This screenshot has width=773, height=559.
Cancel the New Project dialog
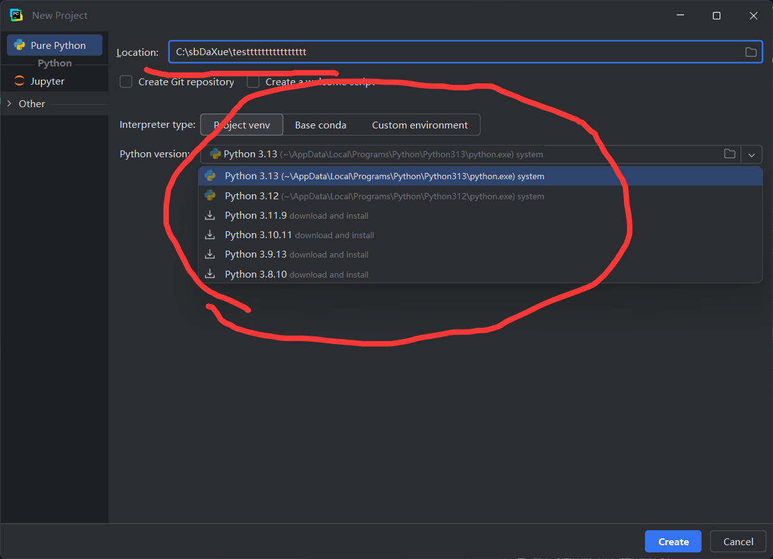click(x=738, y=541)
